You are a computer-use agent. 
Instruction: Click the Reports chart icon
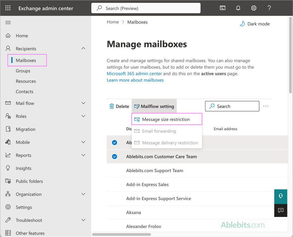click(8, 155)
